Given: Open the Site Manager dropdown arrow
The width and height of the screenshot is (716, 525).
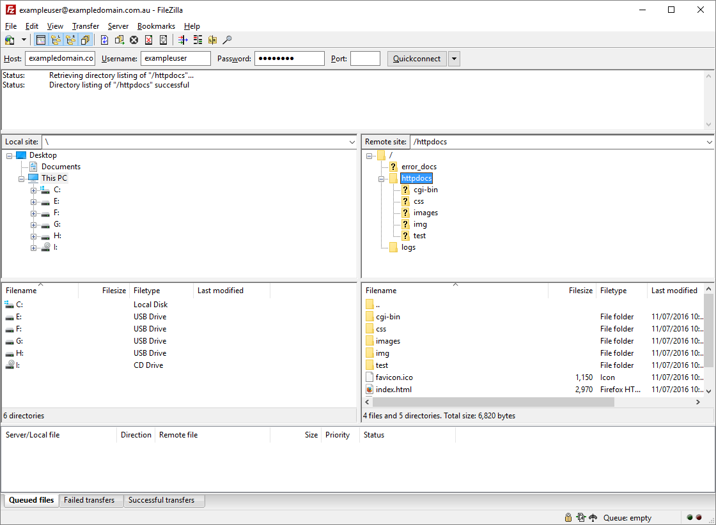Looking at the screenshot, I should pyautogui.click(x=24, y=40).
